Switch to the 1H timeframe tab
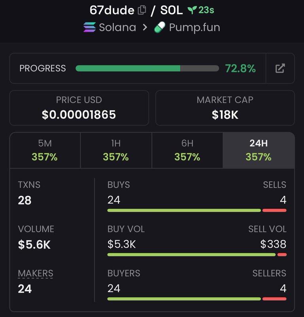This screenshot has width=304, height=317. pos(116,150)
